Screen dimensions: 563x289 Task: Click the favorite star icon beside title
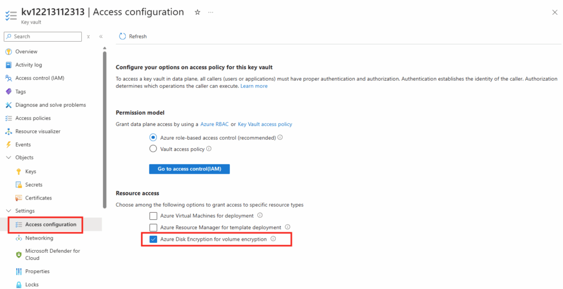click(x=197, y=12)
